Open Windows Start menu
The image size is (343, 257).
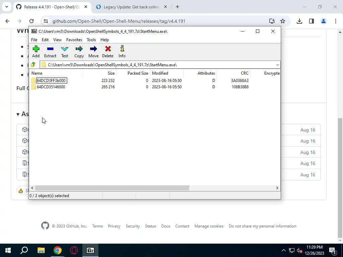tap(8, 250)
